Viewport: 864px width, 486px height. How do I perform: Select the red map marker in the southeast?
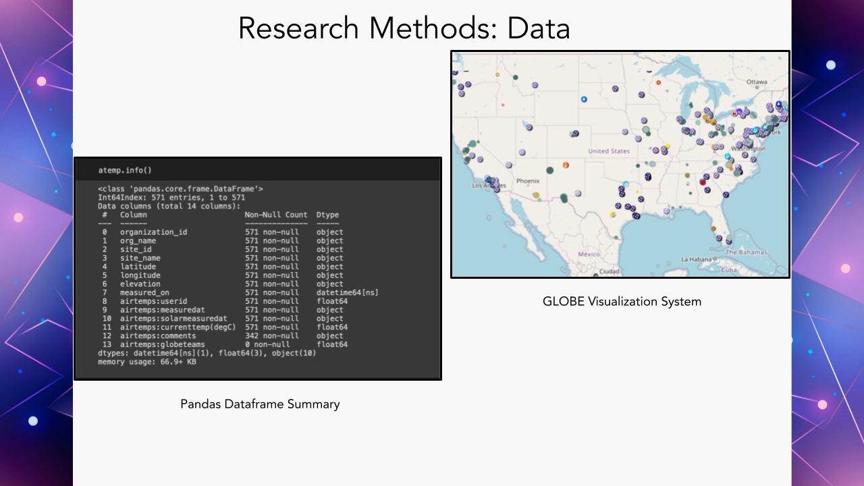(x=703, y=182)
